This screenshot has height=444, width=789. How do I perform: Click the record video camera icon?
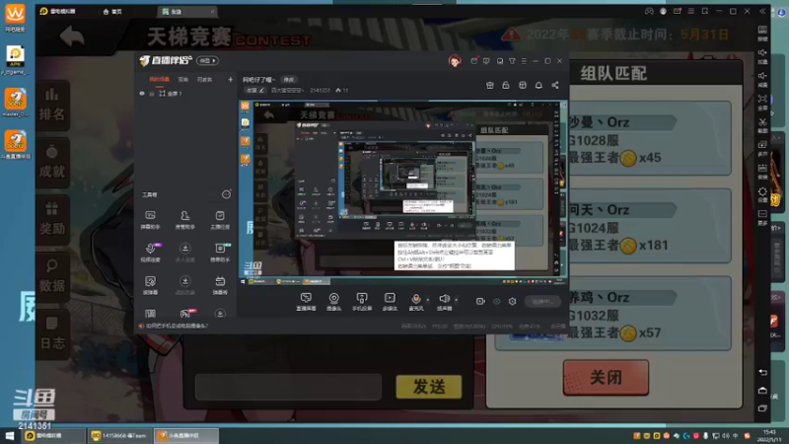coord(480,301)
